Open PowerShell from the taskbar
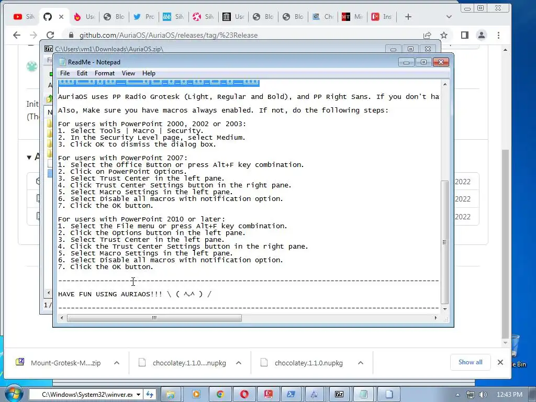This screenshot has height=402, width=536. (x=291, y=395)
